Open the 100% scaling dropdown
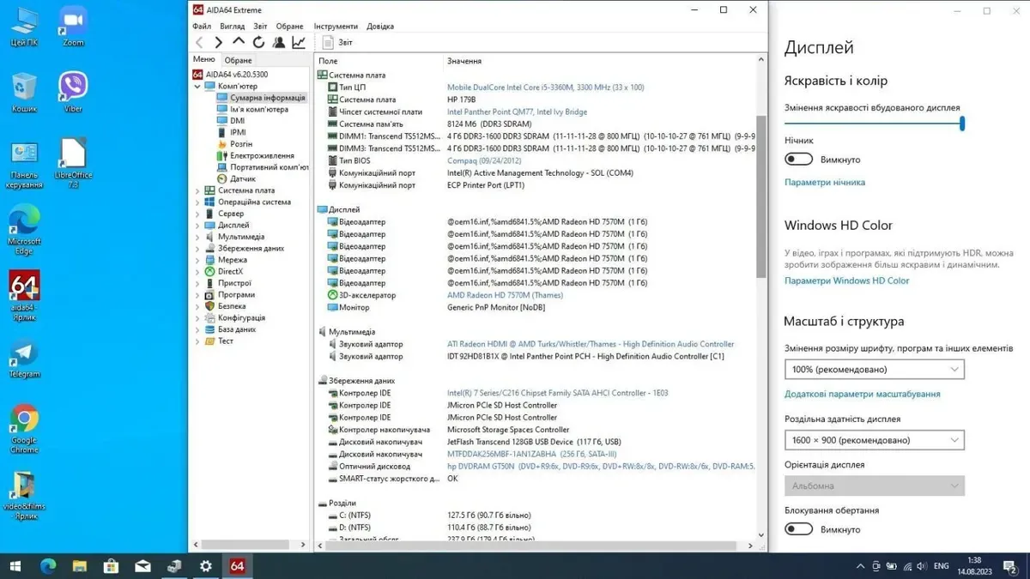 (874, 370)
